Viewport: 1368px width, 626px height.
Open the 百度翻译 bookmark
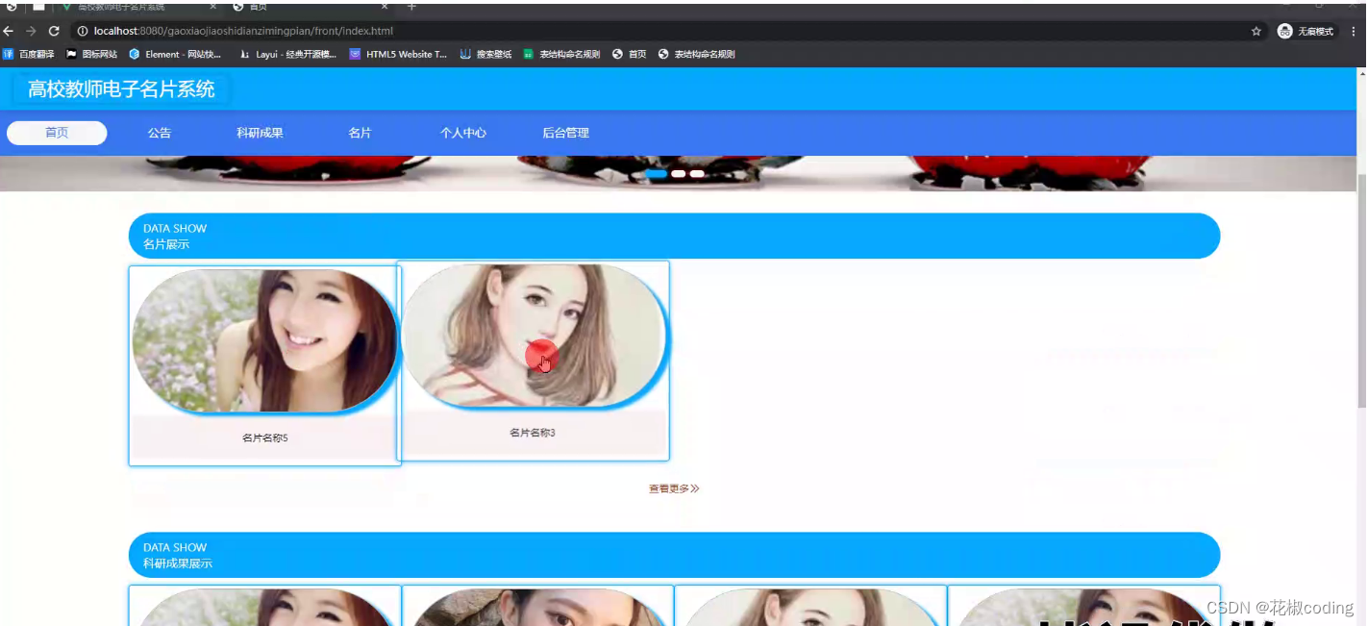(29, 55)
